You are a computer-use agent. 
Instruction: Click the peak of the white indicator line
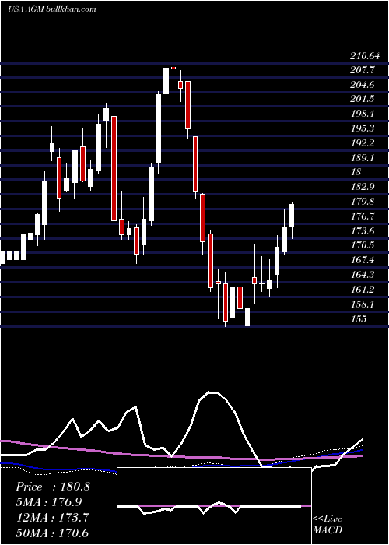click(212, 392)
